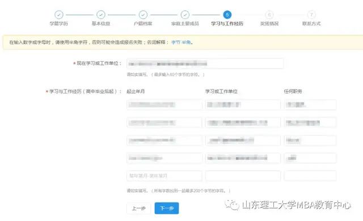Click first row 学习或工作单位 field
The image size is (363, 221).
243,105
